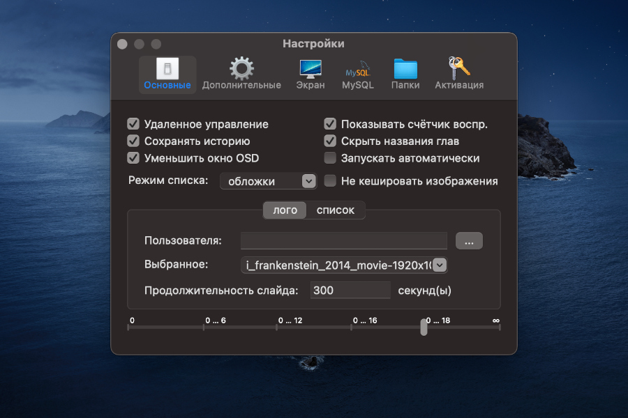
Task: Enable Запускать автоматически
Action: point(329,157)
